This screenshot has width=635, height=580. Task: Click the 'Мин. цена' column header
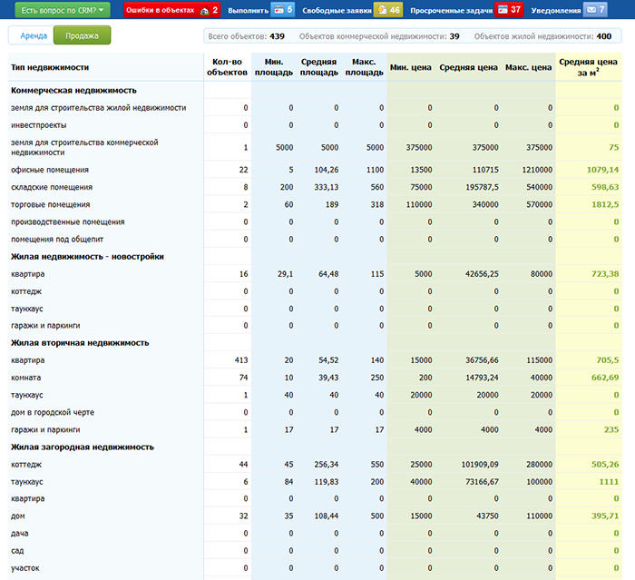pos(411,67)
